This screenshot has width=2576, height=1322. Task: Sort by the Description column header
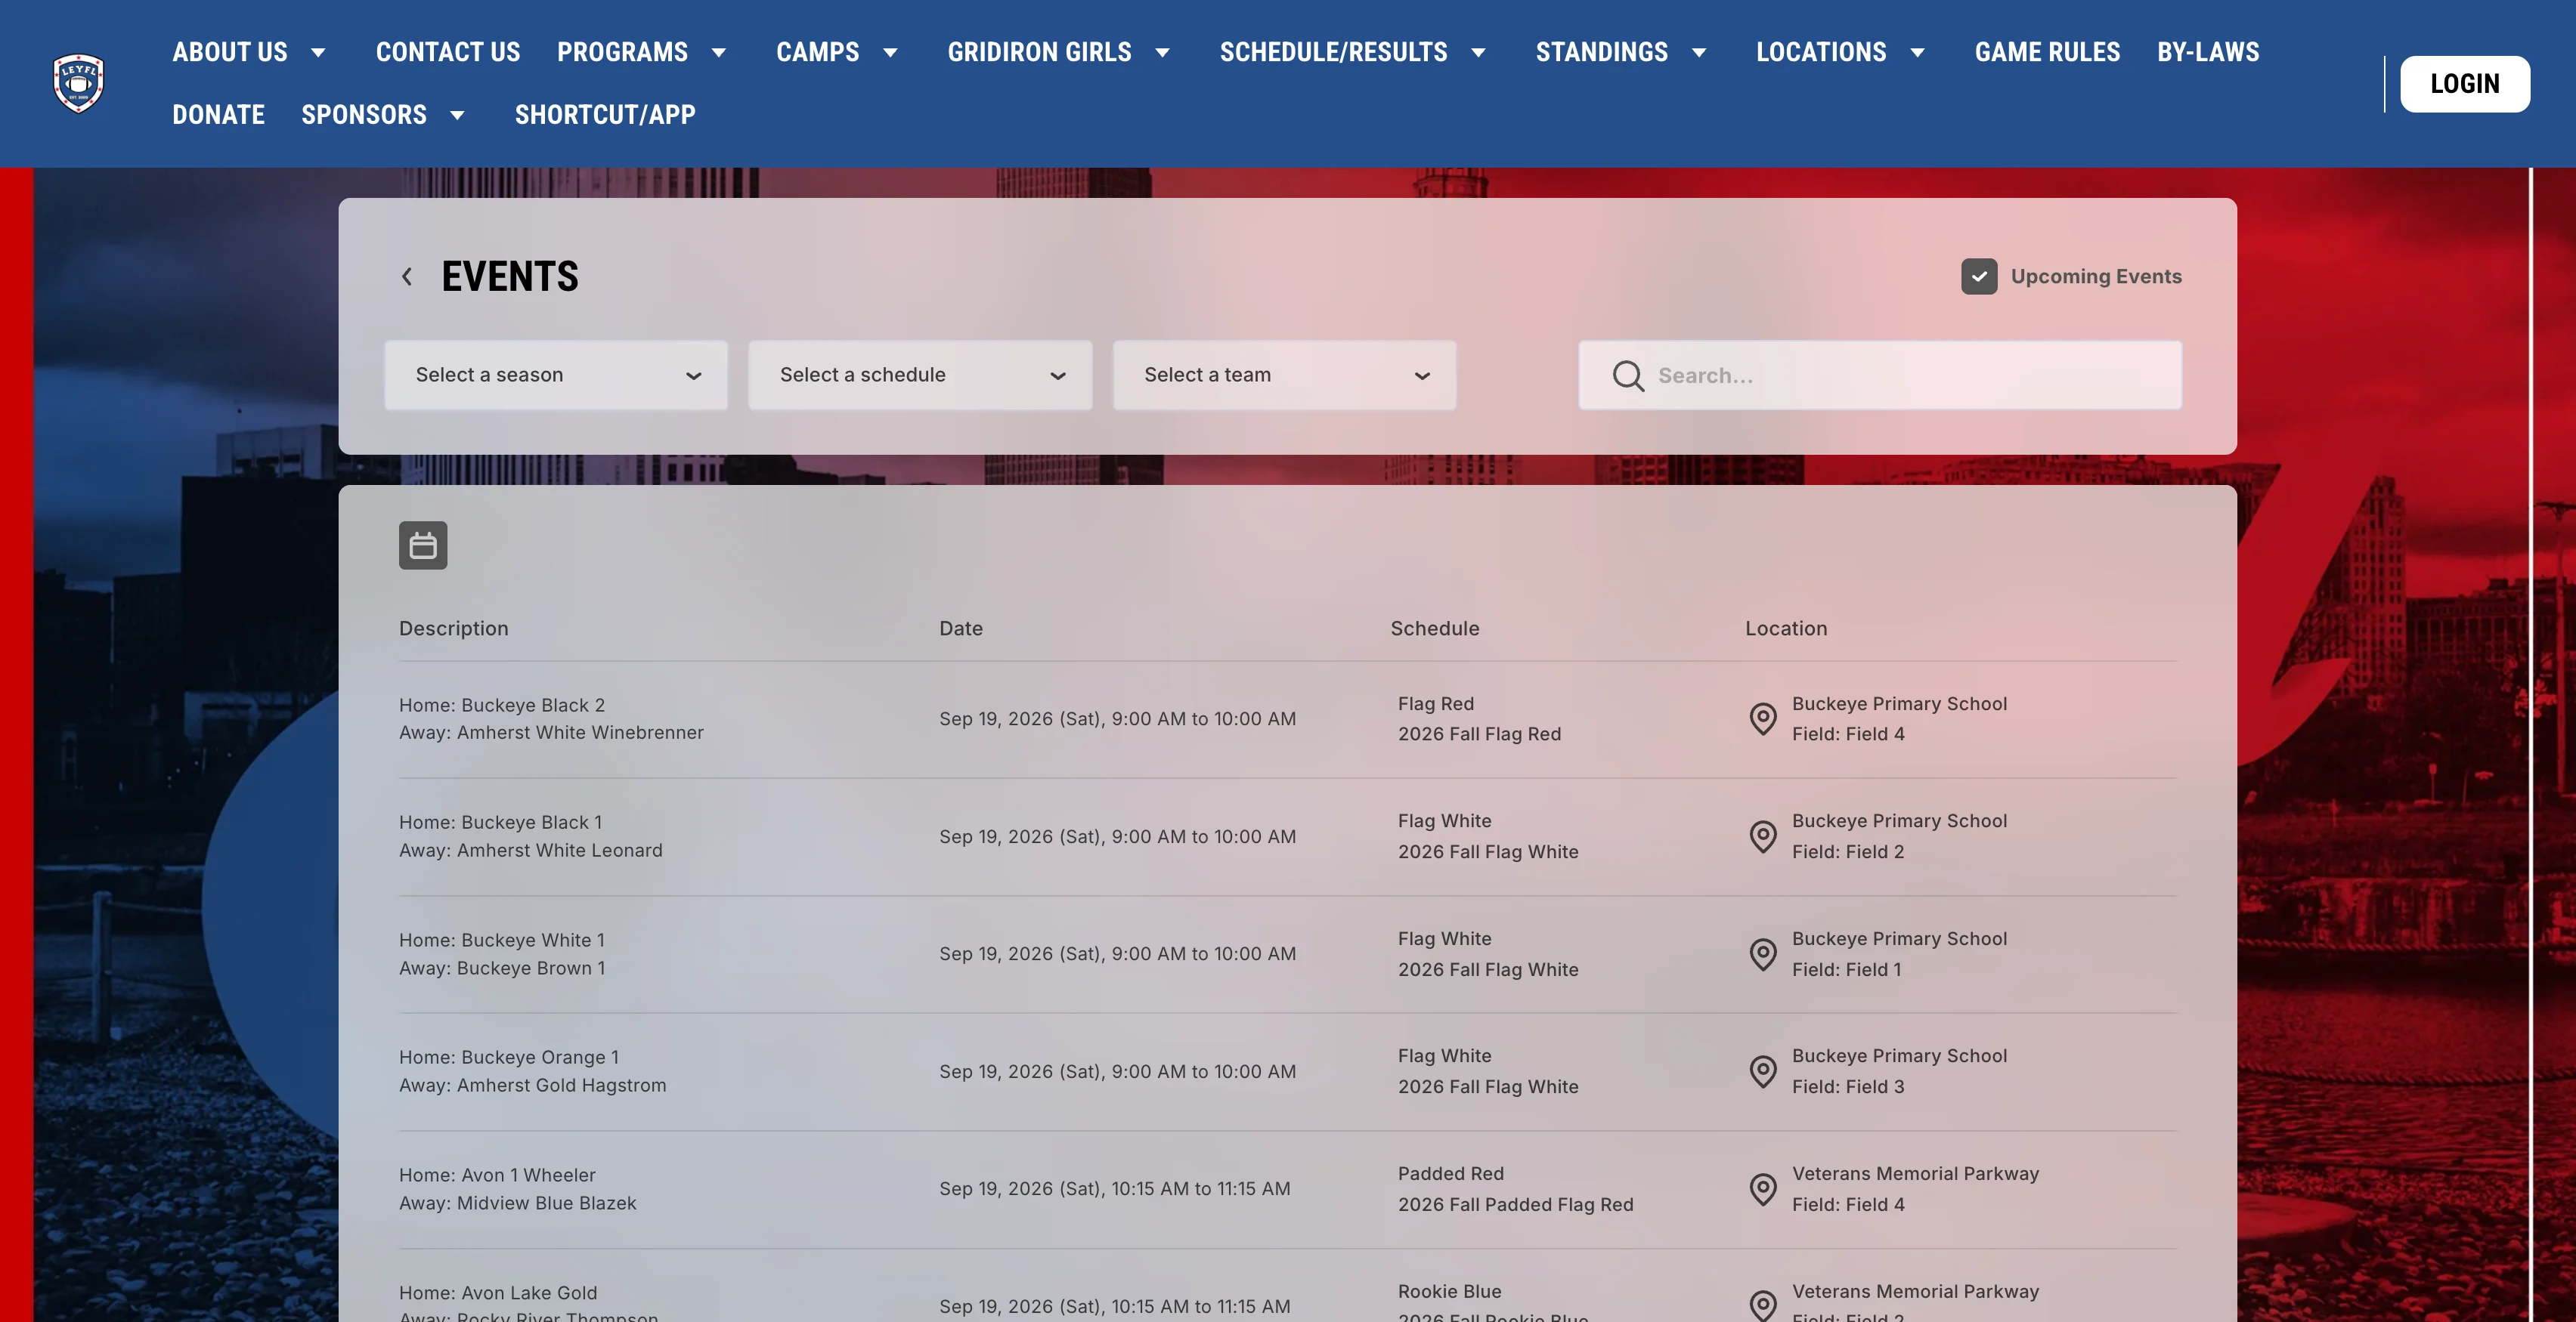pyautogui.click(x=454, y=629)
